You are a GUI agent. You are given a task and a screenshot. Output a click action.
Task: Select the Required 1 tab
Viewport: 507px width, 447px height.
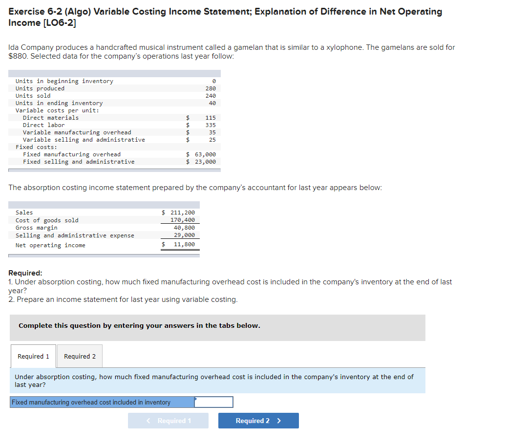click(33, 356)
